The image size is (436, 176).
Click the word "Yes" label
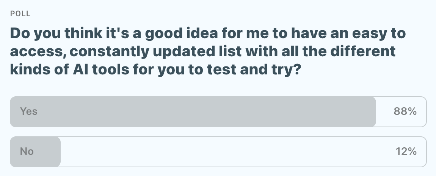coord(29,111)
